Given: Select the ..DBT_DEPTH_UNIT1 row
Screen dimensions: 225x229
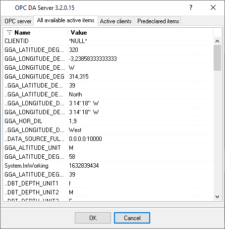Looking at the screenshot, I should [109, 183].
